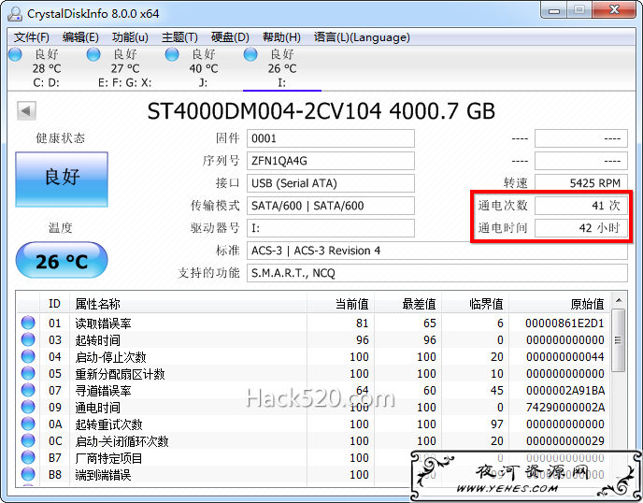Click raw value 000000000029
This screenshot has width=643, height=503.
coord(565,441)
